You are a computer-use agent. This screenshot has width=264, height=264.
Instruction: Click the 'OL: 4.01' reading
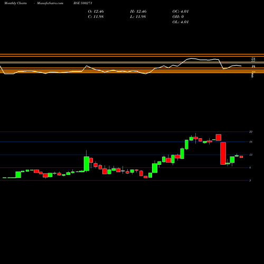coord(181,22)
